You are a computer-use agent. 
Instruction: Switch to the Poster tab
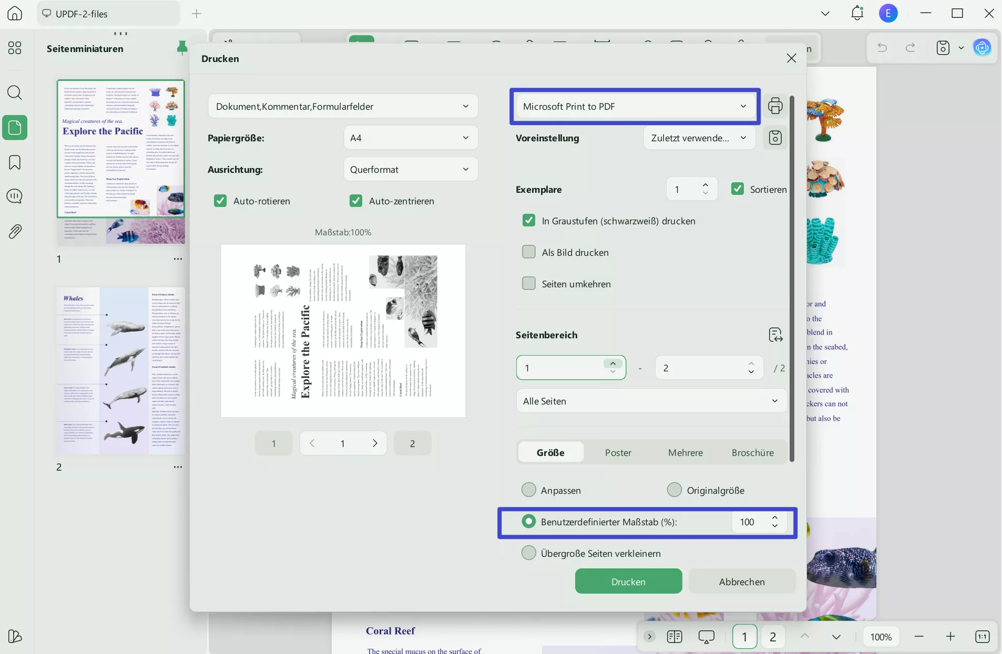click(x=618, y=452)
